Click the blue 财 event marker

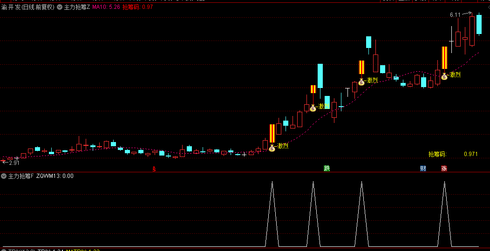423,169
